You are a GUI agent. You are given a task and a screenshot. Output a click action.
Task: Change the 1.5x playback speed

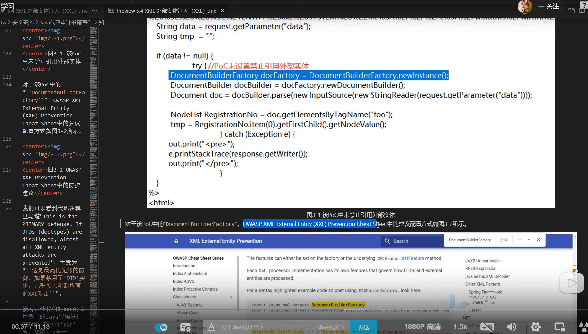pos(460,326)
